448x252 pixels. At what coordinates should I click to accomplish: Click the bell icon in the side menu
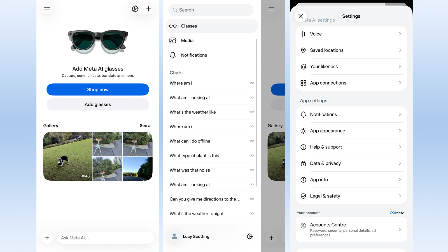tap(173, 55)
